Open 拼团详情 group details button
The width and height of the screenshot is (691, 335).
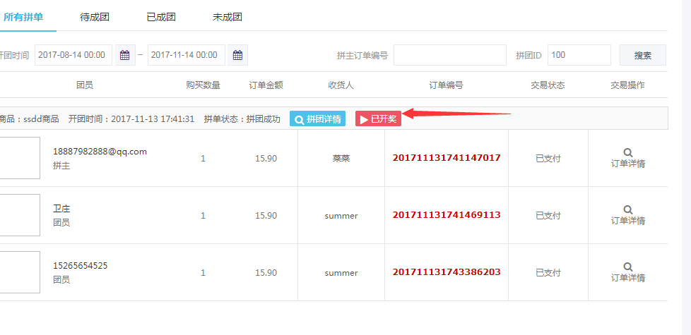coord(317,119)
